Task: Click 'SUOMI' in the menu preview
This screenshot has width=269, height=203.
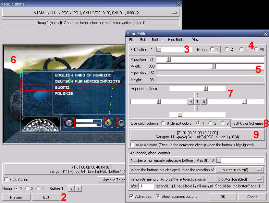Action: (x=62, y=87)
